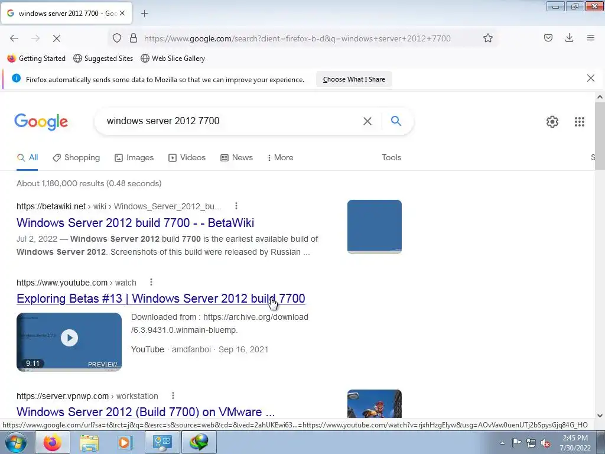Open options for the vpnwp.com result

(173, 395)
